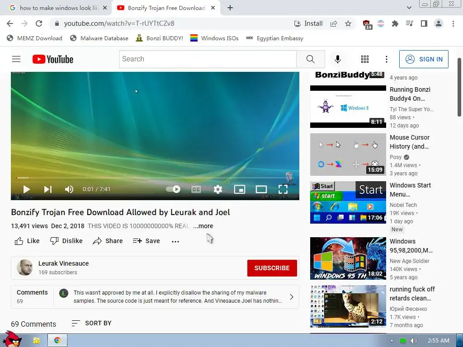Click the search magnifier button
The image size is (463, 347).
point(310,59)
